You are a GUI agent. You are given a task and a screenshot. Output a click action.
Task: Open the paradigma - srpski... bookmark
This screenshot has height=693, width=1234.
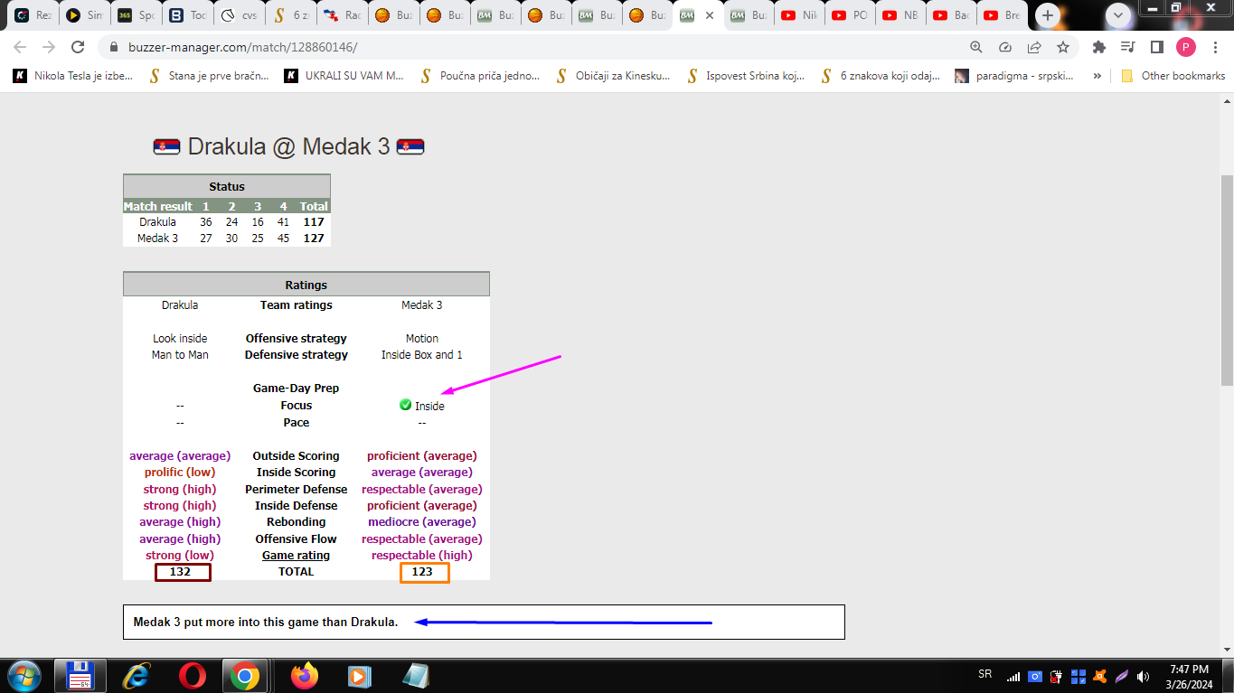pos(1015,76)
